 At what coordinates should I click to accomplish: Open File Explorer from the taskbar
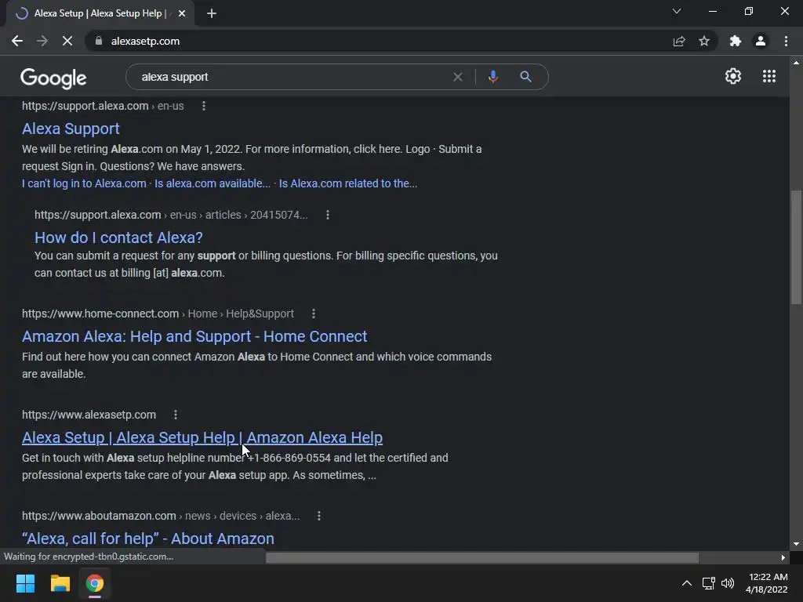(x=60, y=583)
